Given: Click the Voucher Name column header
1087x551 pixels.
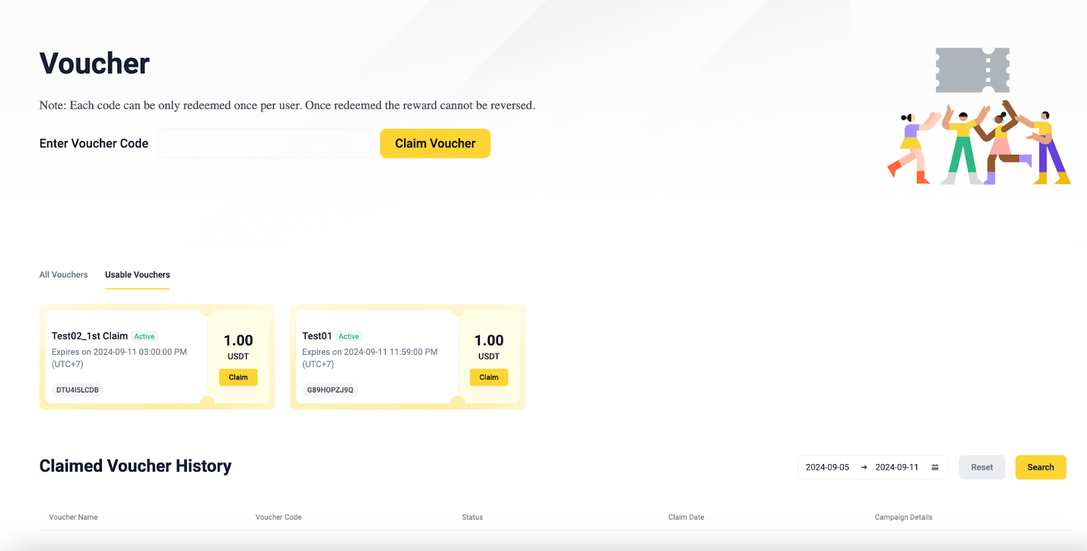Looking at the screenshot, I should pos(73,517).
